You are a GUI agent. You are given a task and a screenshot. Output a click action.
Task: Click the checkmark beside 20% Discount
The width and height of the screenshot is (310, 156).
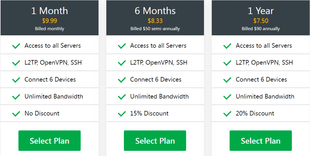(227, 114)
